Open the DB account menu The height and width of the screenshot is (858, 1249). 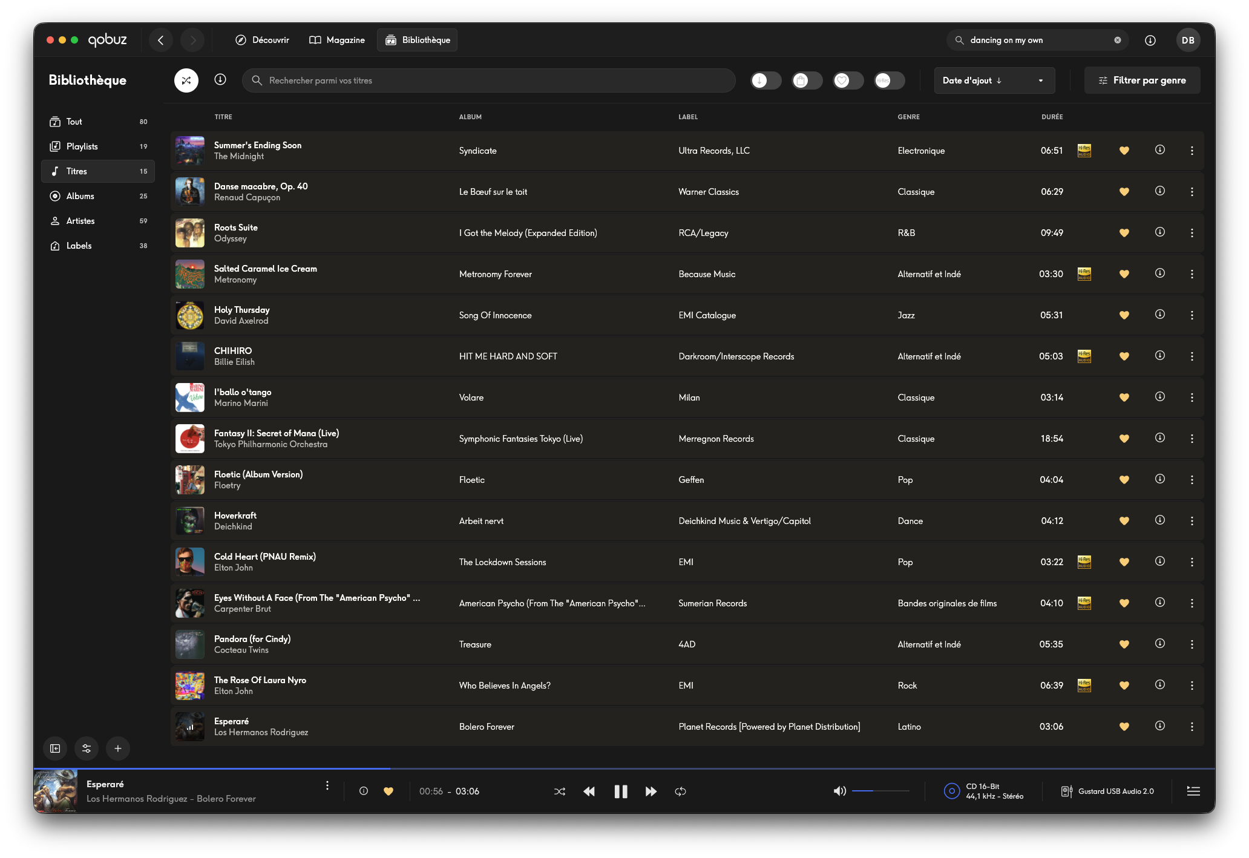tap(1188, 40)
